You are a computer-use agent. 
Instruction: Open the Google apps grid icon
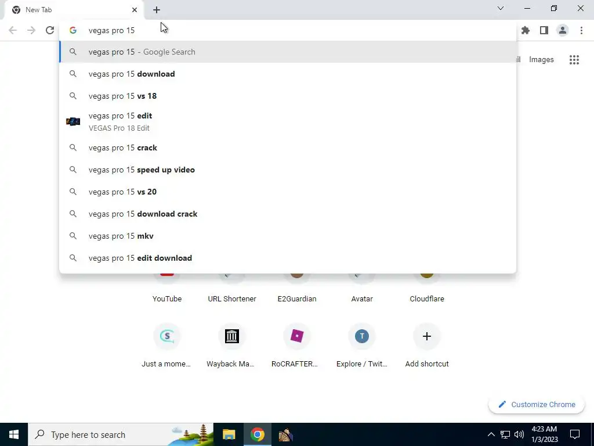(x=574, y=60)
